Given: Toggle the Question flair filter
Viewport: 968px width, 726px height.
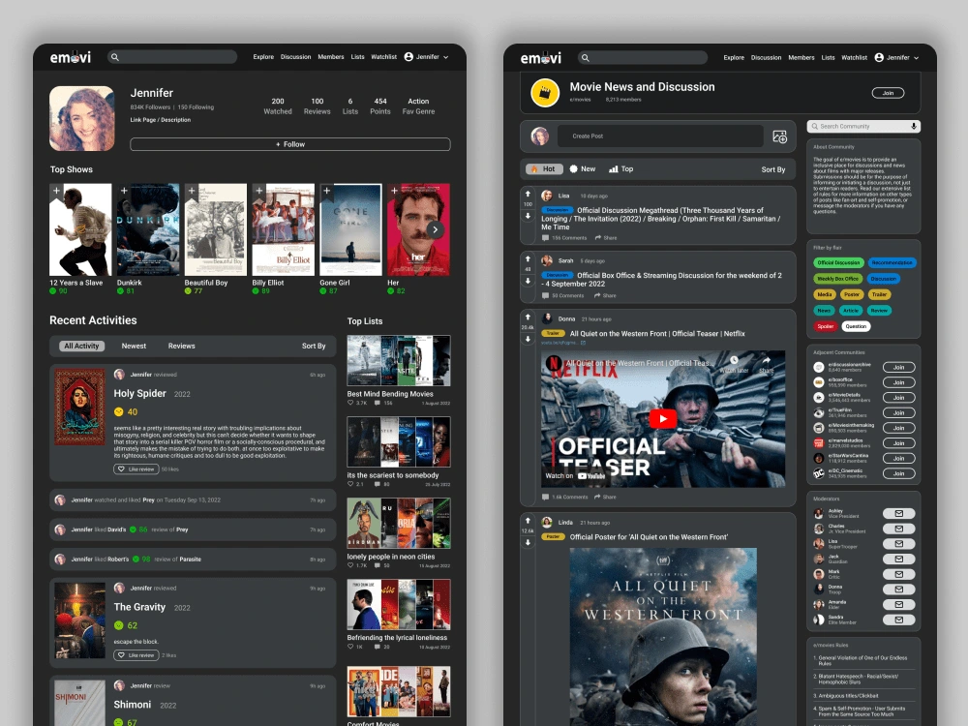Looking at the screenshot, I should click(x=857, y=326).
